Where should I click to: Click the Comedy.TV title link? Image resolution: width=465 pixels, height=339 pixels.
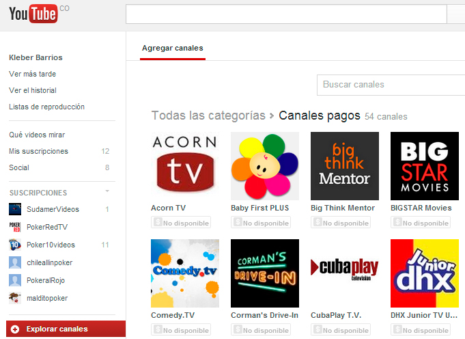tap(173, 315)
